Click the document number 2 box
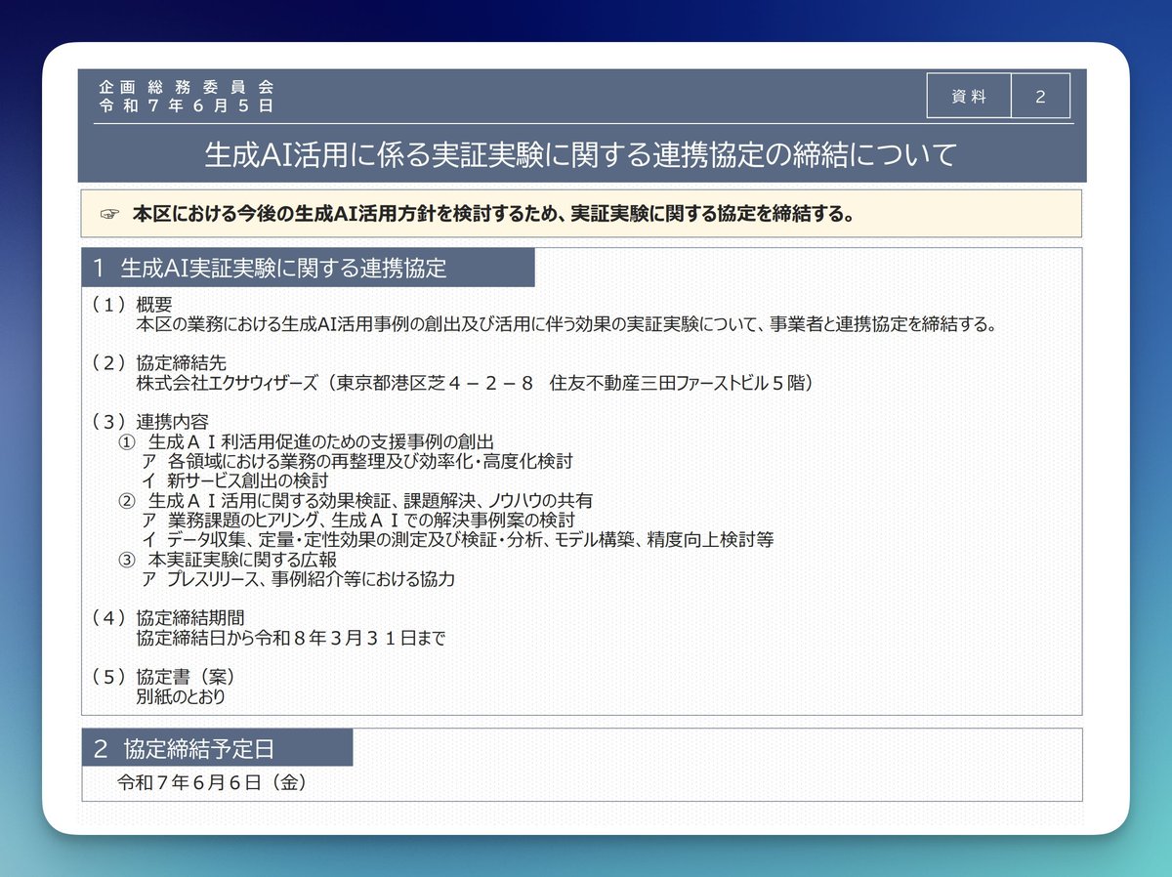1172x877 pixels. click(1040, 96)
